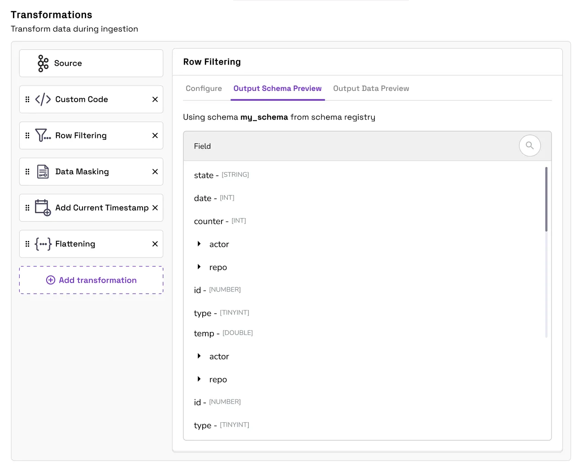Open the Add Current Timestamp step
The image size is (582, 468).
click(91, 208)
